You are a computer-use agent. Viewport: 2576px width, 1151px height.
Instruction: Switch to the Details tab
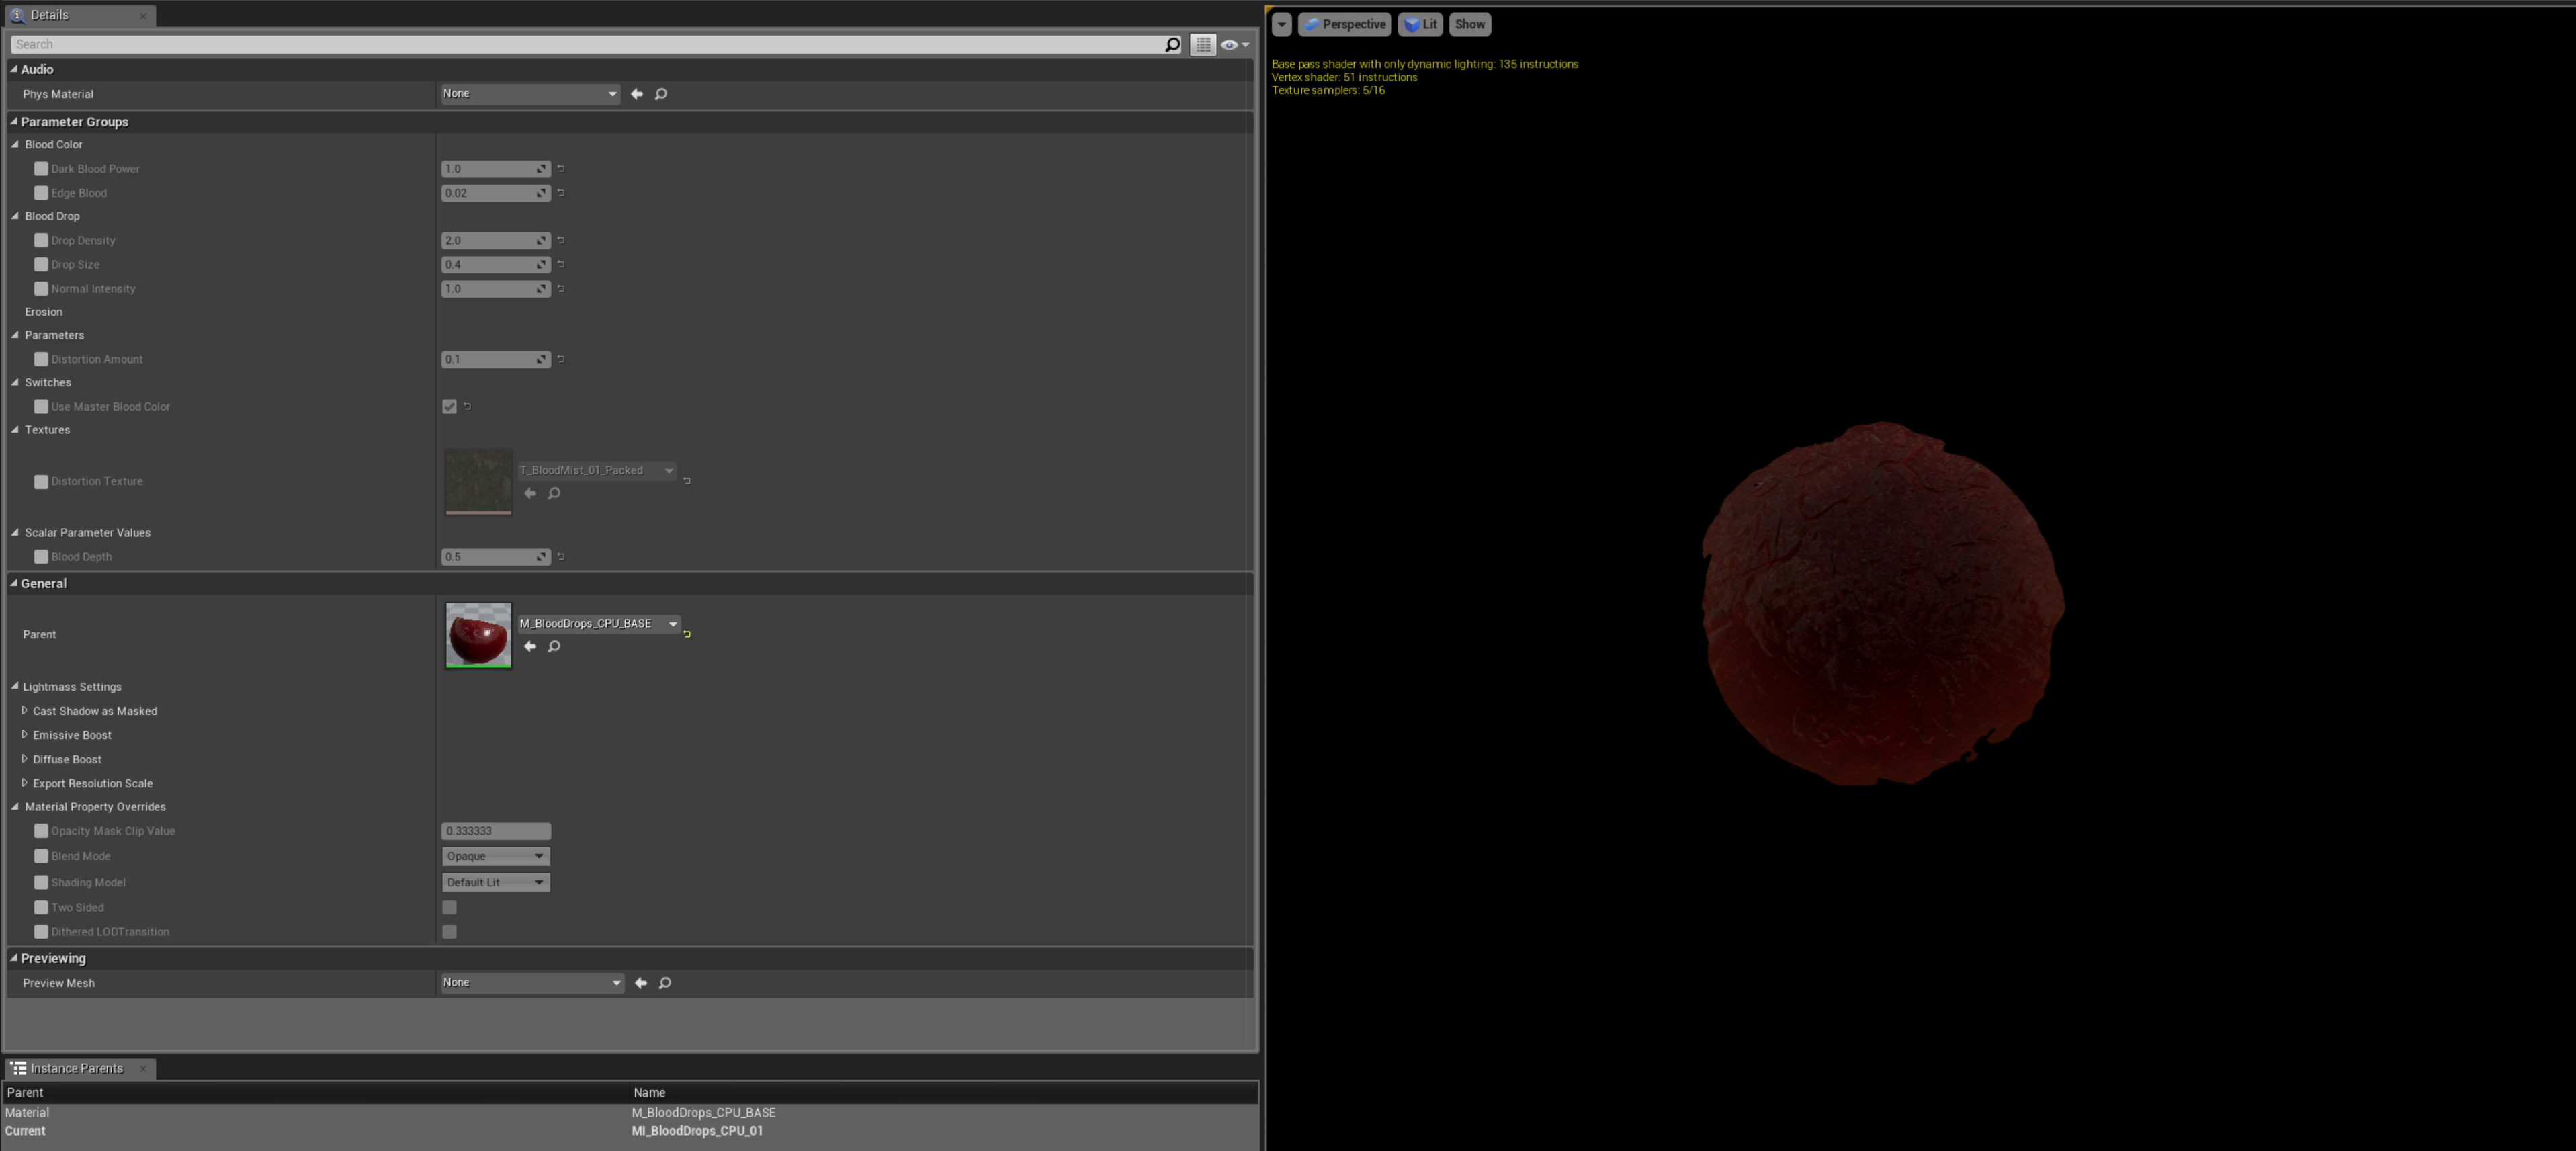pos(49,15)
